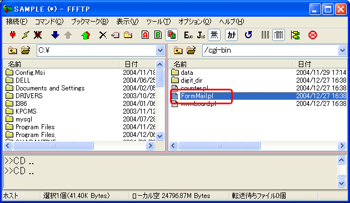Image resolution: width=350 pixels, height=203 pixels.
Task: Click the lightning Quick Connect icon
Action: [26, 35]
